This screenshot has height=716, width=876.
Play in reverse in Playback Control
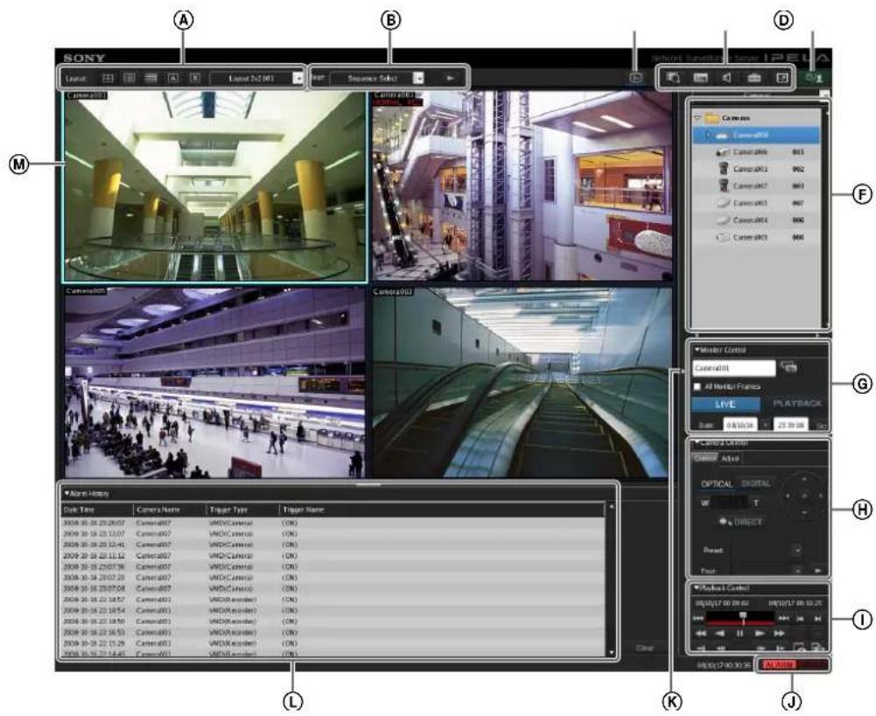coord(721,633)
